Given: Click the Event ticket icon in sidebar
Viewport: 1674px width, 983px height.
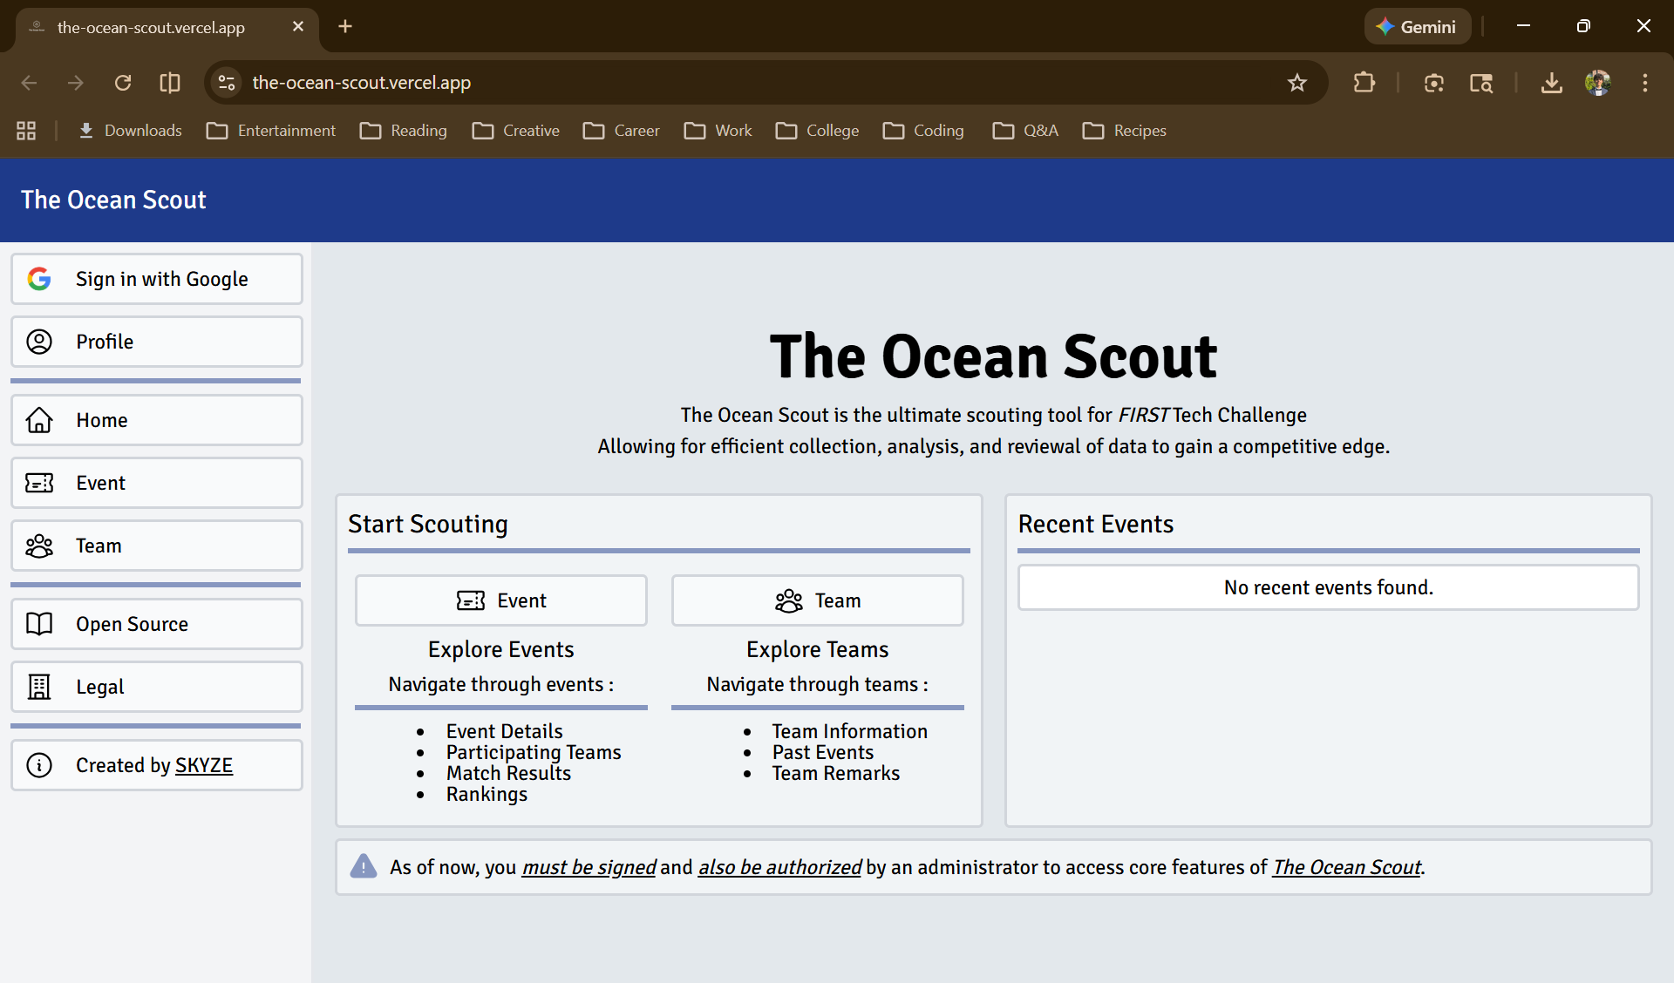Looking at the screenshot, I should (x=39, y=483).
